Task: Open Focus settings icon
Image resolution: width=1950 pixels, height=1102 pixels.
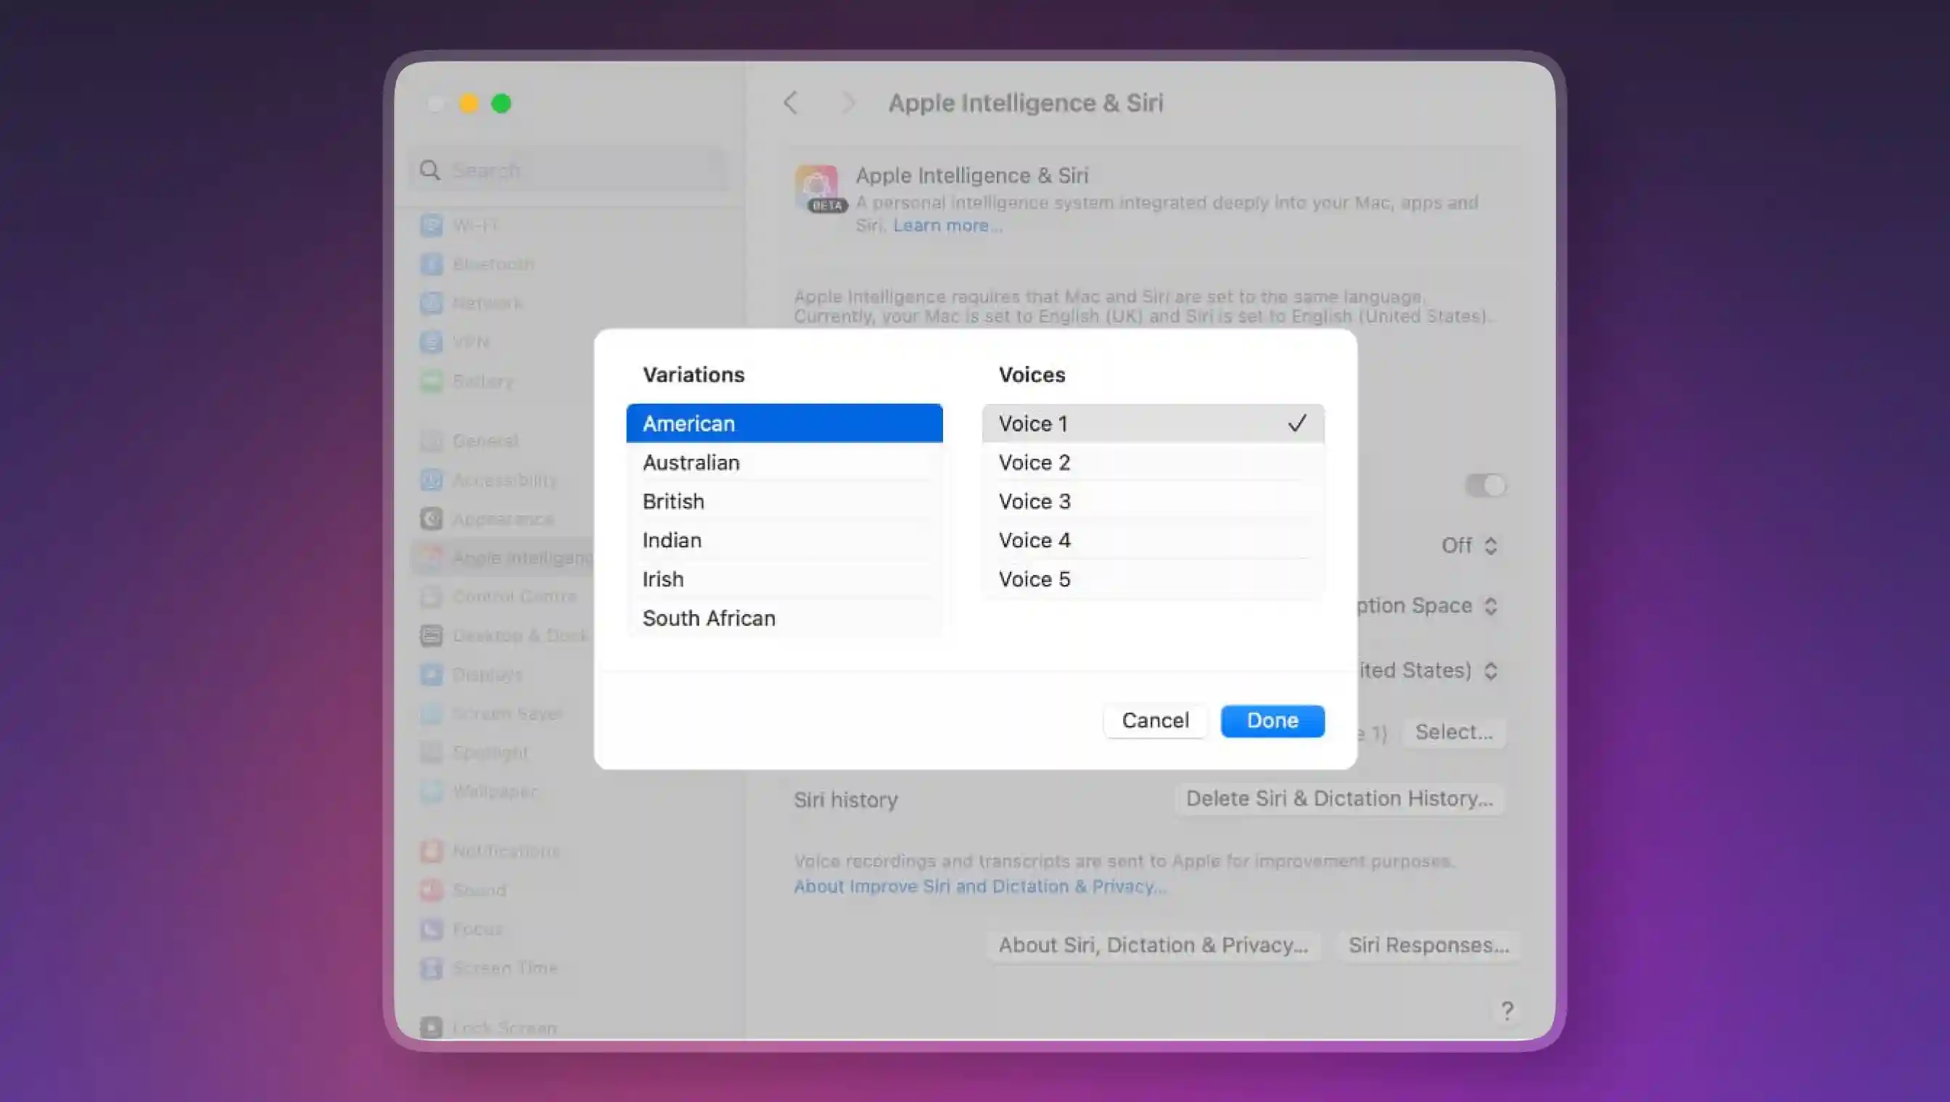Action: pos(431,929)
